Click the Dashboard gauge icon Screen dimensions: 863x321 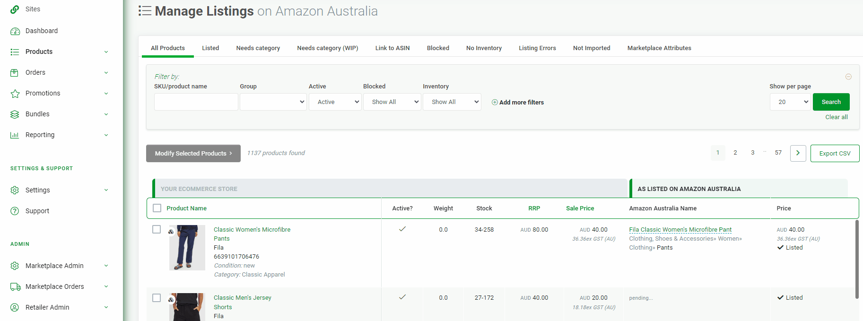click(15, 31)
